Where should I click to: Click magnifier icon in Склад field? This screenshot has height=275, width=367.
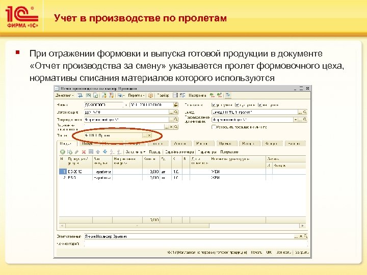coord(305,112)
